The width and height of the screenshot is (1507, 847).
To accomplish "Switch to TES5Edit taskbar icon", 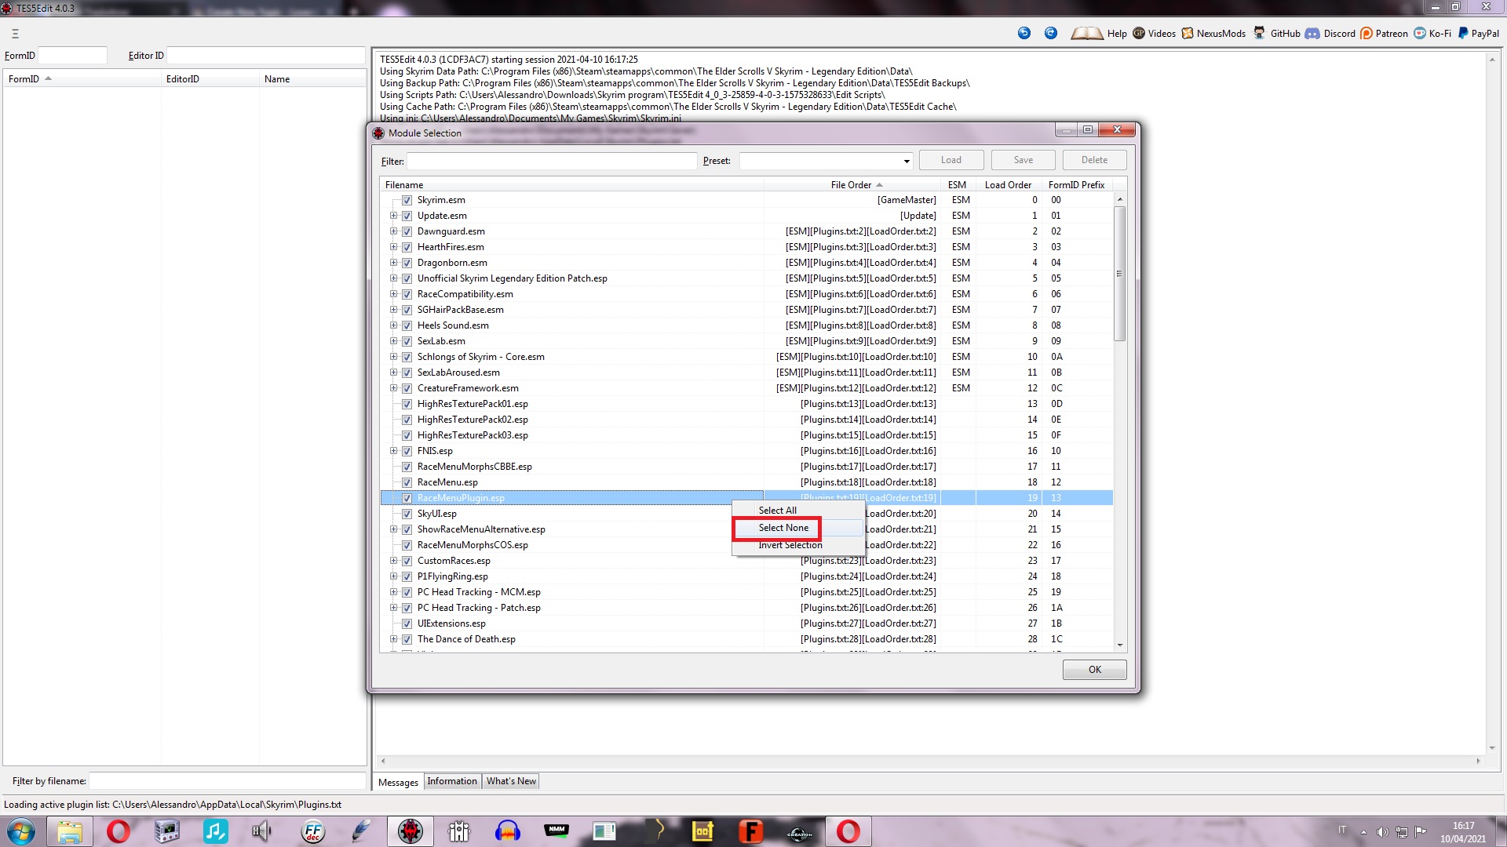I will pyautogui.click(x=410, y=831).
